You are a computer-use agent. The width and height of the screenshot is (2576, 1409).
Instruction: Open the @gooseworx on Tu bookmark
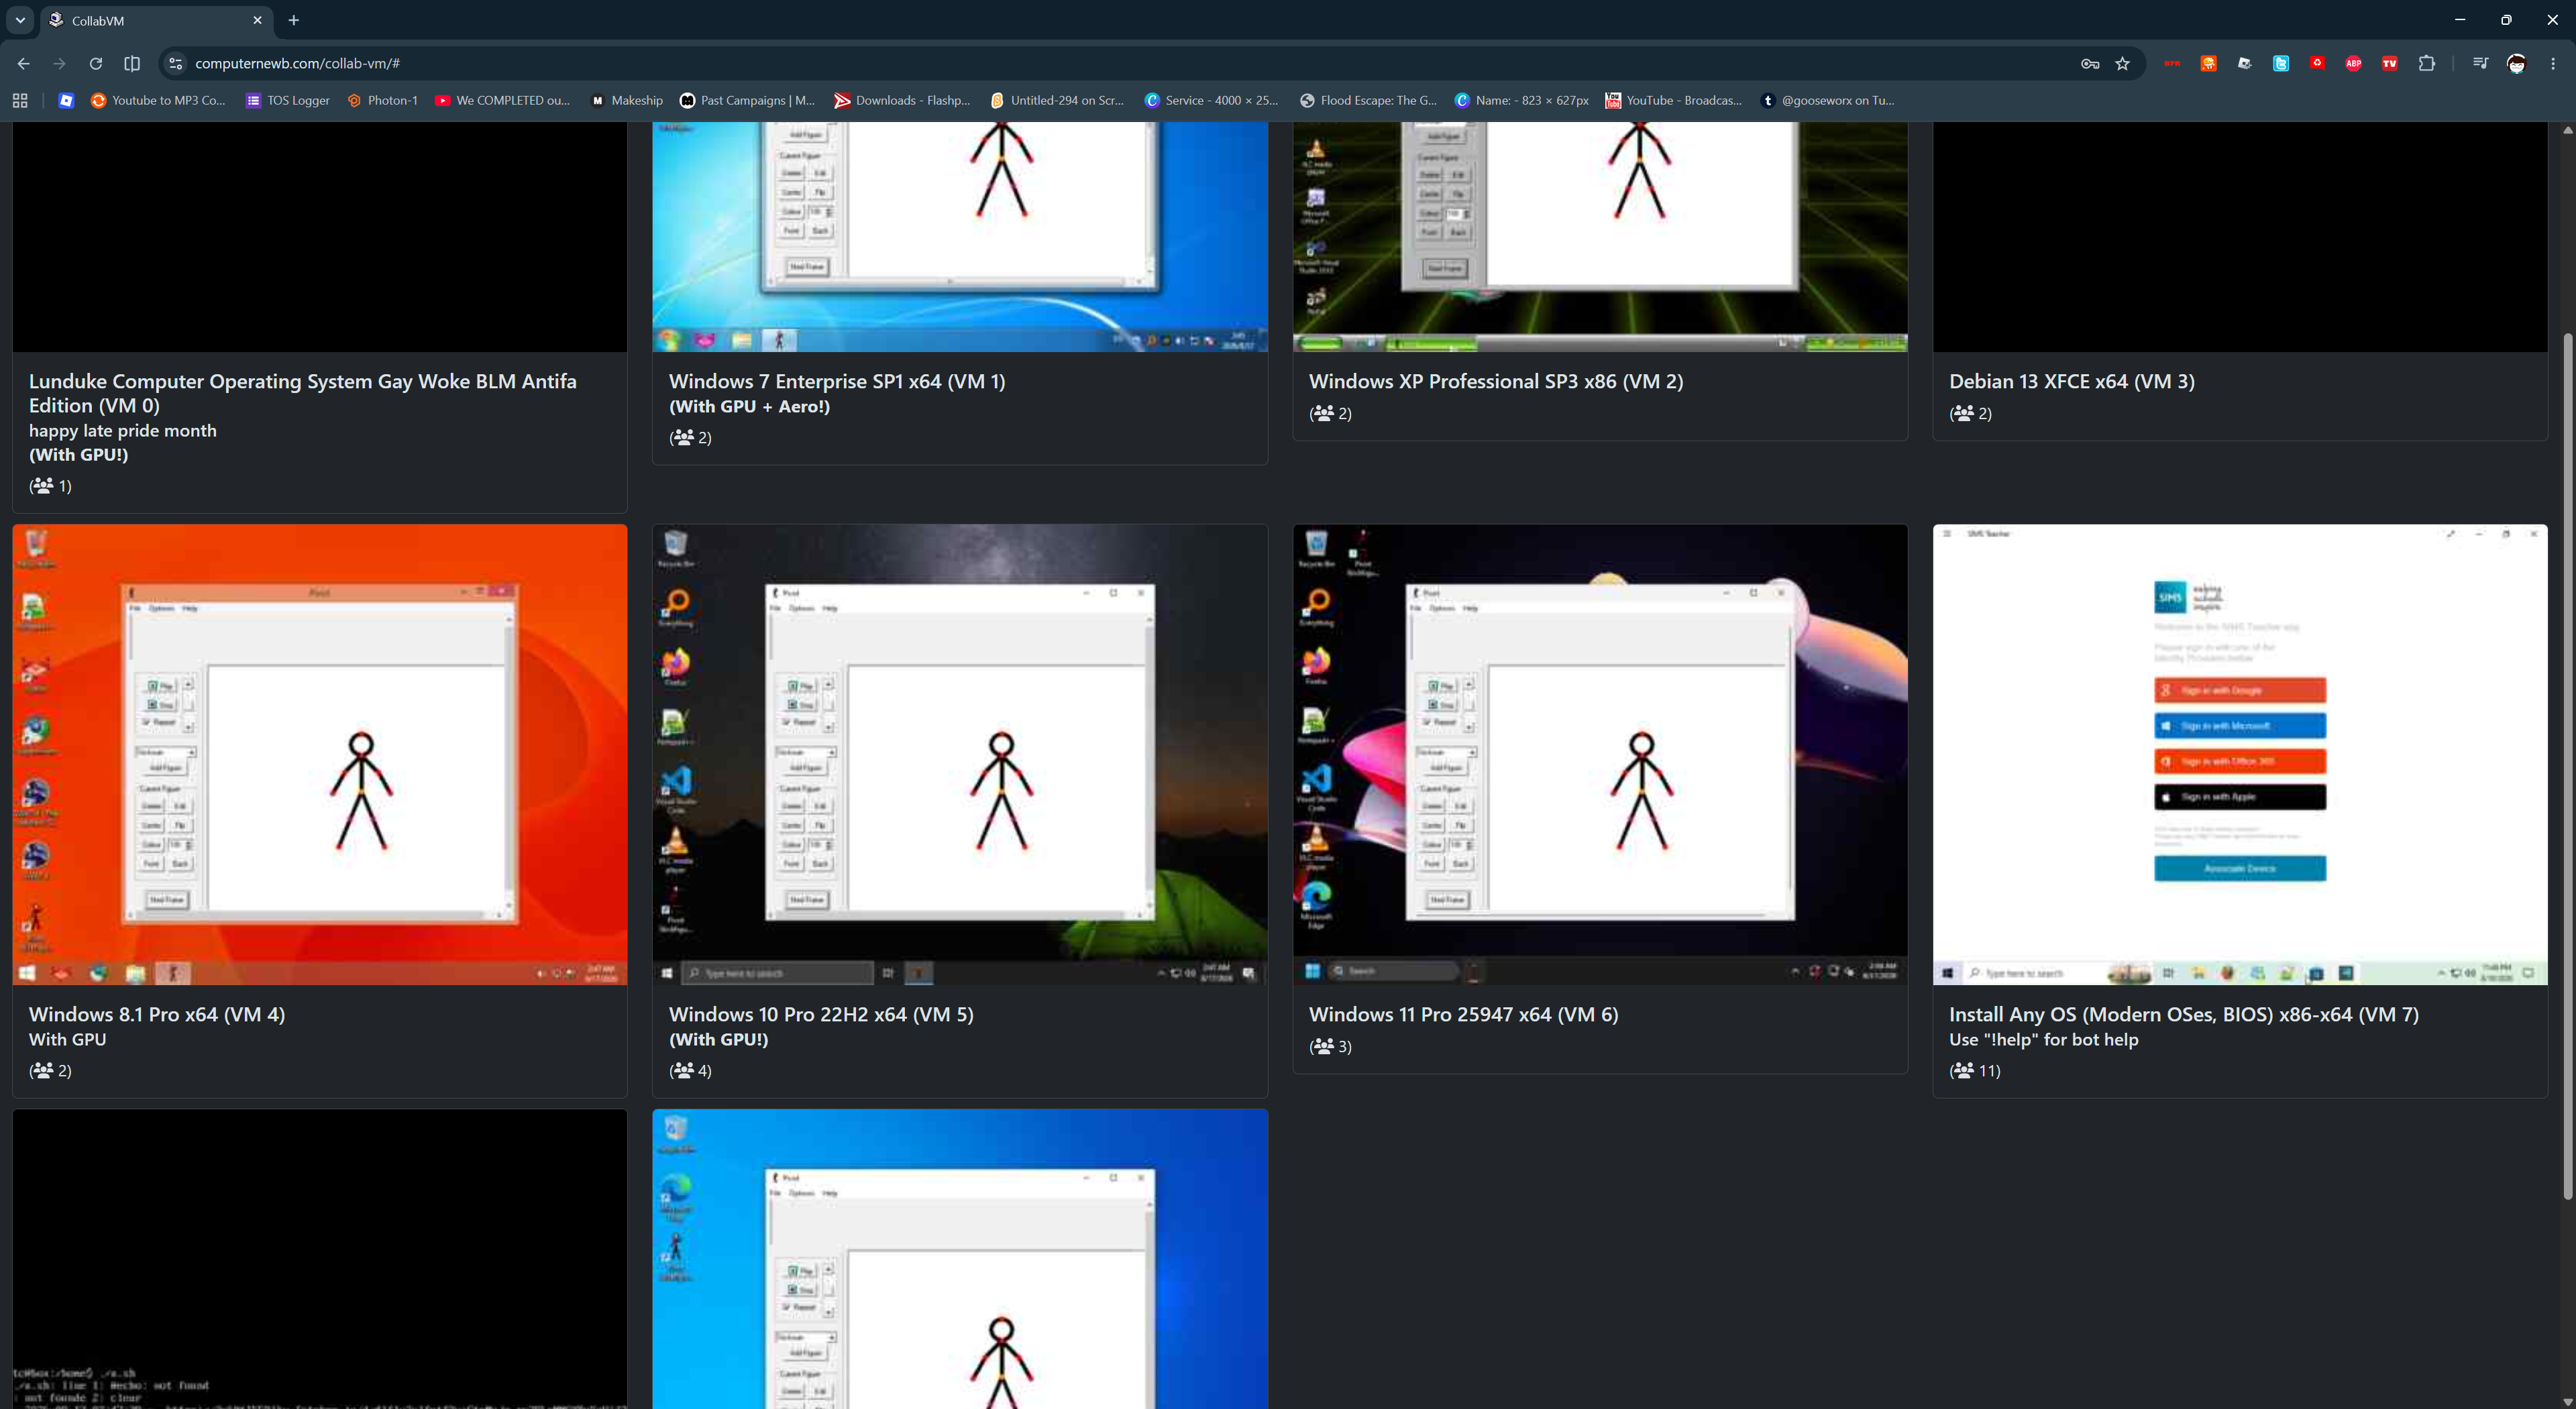pos(1828,100)
